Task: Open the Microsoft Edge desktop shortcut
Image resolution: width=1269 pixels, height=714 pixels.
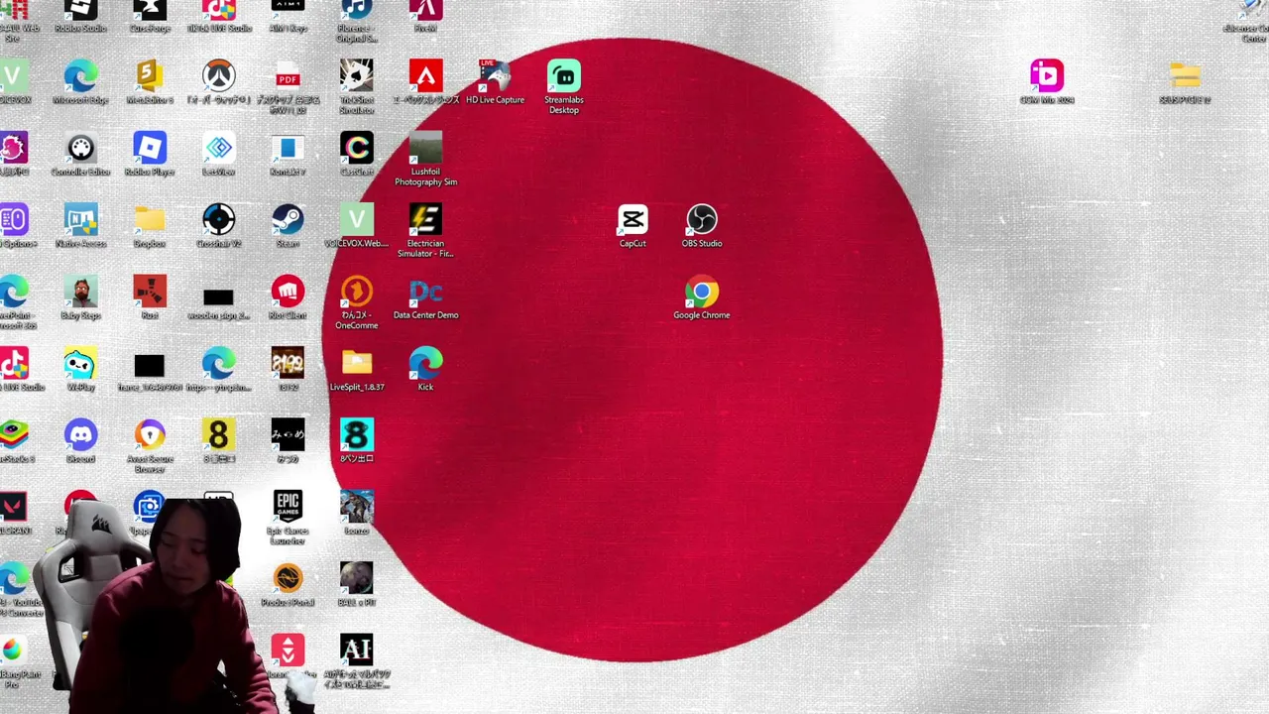Action: click(x=80, y=76)
